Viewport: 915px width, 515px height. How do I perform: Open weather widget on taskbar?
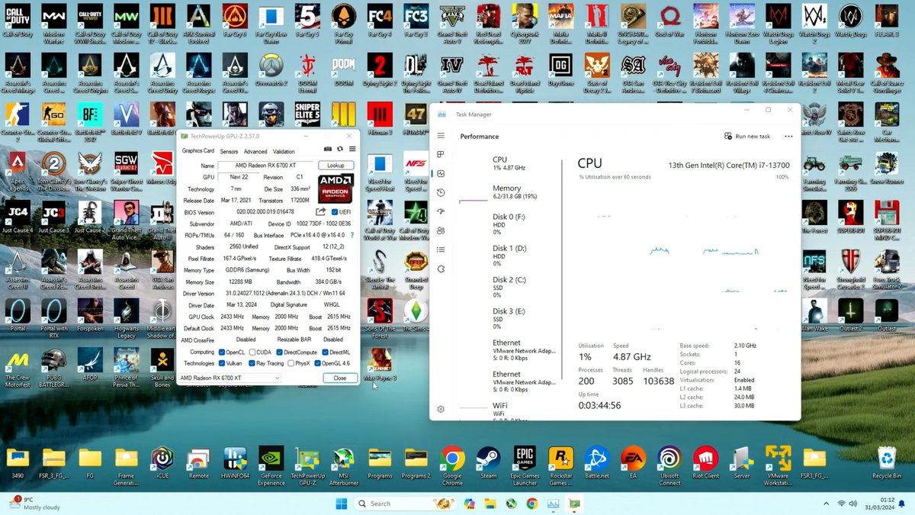click(x=34, y=504)
